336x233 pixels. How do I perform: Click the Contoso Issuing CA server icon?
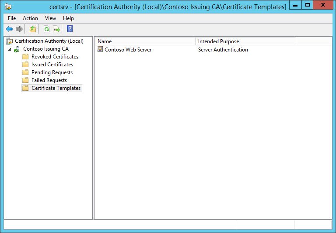tap(17, 49)
